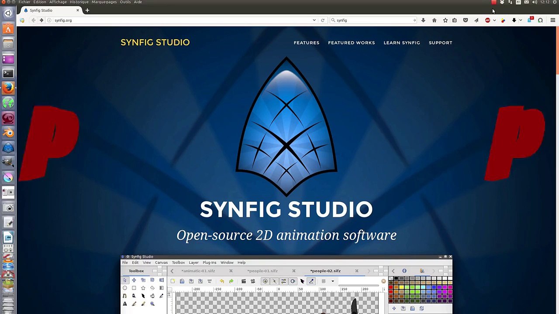Viewport: 559px width, 314px height.
Task: Bookmark this page with the star
Action: (x=445, y=20)
